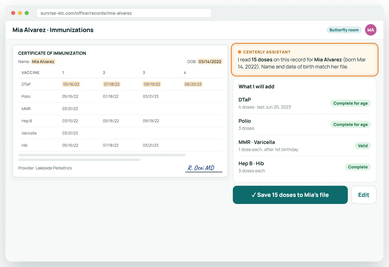Viewport: 389px width, 267px height.
Task: Click MMR dose 1 date 03/21/23
Action: tap(70, 109)
